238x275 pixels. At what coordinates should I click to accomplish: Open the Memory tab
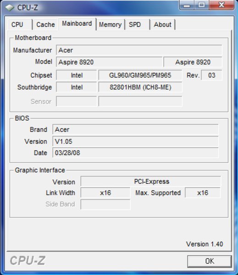coord(111,25)
